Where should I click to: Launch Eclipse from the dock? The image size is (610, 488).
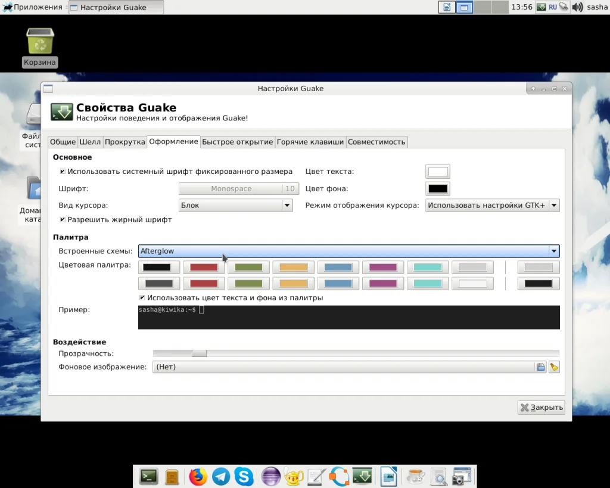click(x=270, y=476)
